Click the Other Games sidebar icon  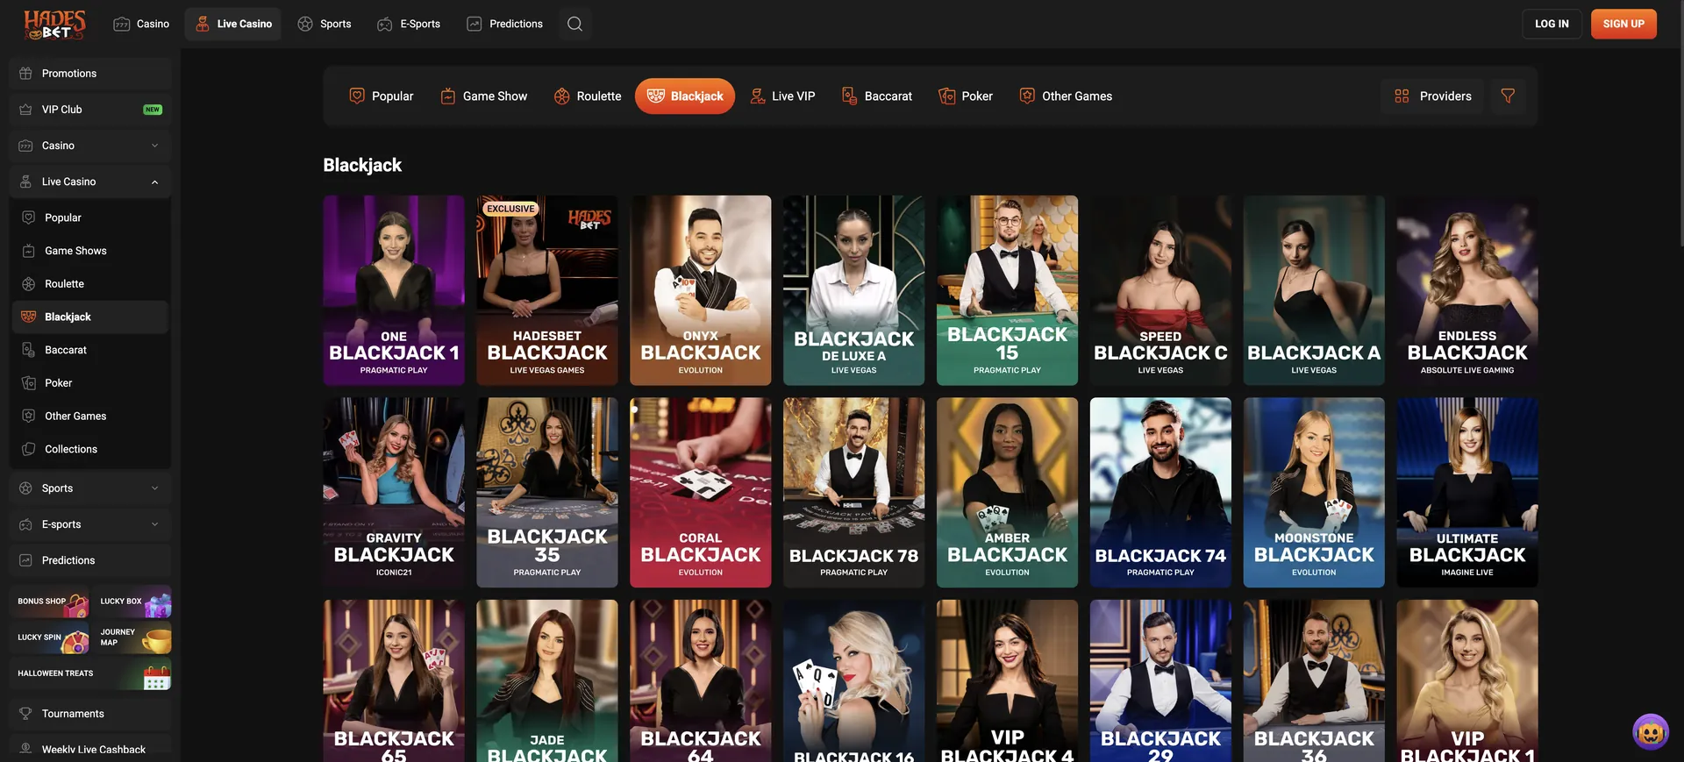[x=29, y=416]
